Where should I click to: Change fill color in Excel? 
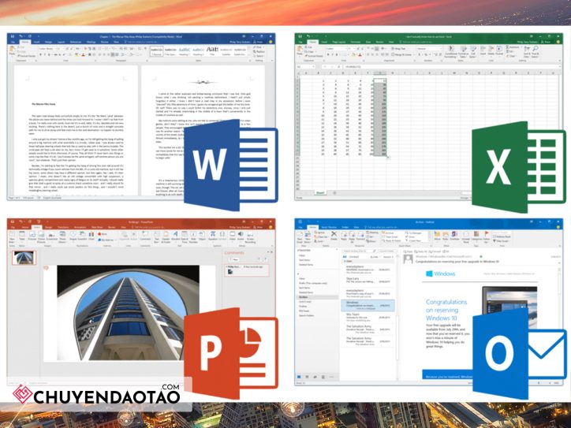[353, 54]
